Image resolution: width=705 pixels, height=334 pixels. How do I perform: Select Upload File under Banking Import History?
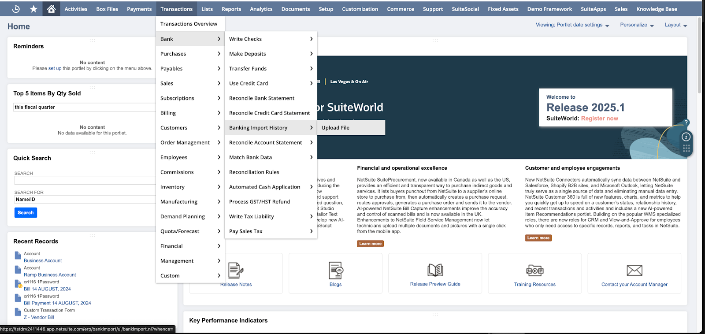[x=351, y=128]
